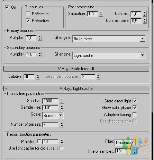Viewport: 154px width, 160px height.
Task: Enable Adaptive tracing checkbox
Action: click(135, 114)
